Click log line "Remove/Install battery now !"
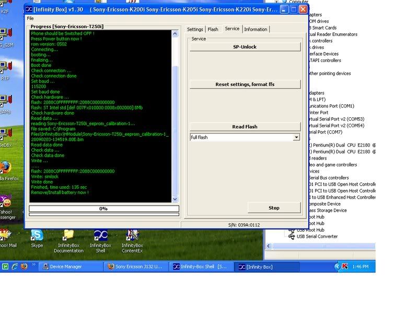Screen dimensions: 418x313 click(60, 192)
